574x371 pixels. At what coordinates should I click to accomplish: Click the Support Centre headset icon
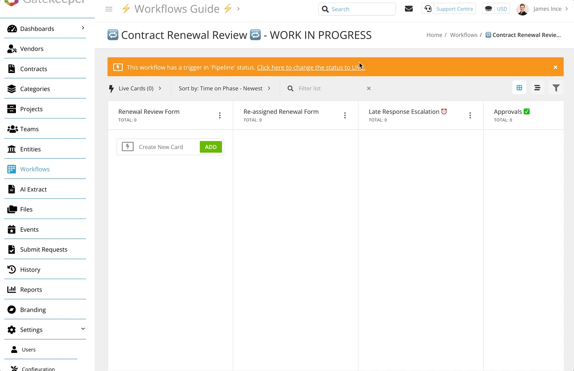coord(428,9)
